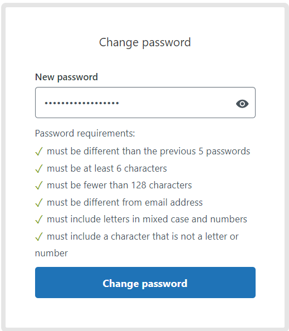Click checkmark beside different from email address
Screen dimensions: 289x331
pos(39,202)
